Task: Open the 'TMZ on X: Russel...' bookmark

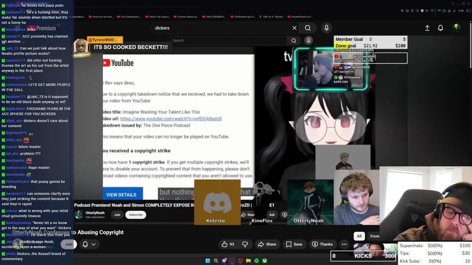Action: point(271,17)
